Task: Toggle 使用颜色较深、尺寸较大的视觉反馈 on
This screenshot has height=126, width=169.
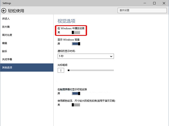Action: point(76,105)
